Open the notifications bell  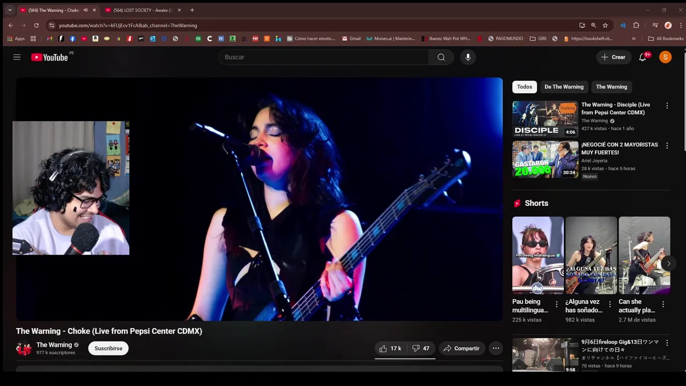[643, 57]
